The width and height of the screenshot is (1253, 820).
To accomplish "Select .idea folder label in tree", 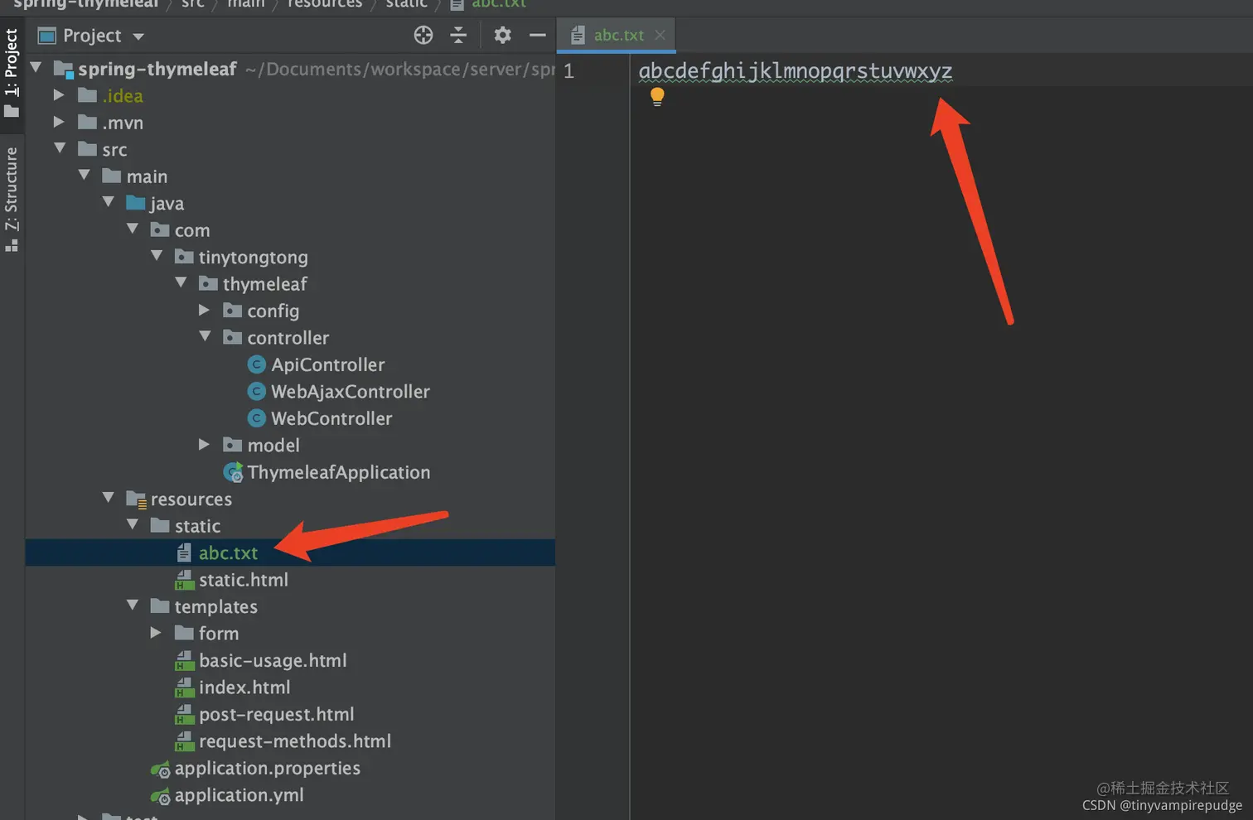I will pyautogui.click(x=123, y=96).
